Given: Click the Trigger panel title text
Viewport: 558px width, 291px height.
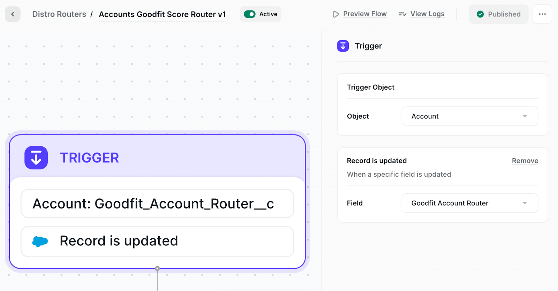Looking at the screenshot, I should (368, 46).
